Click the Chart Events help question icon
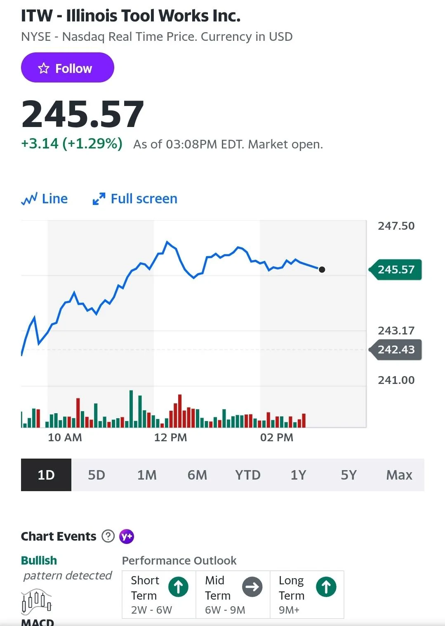The image size is (445, 626). (108, 536)
